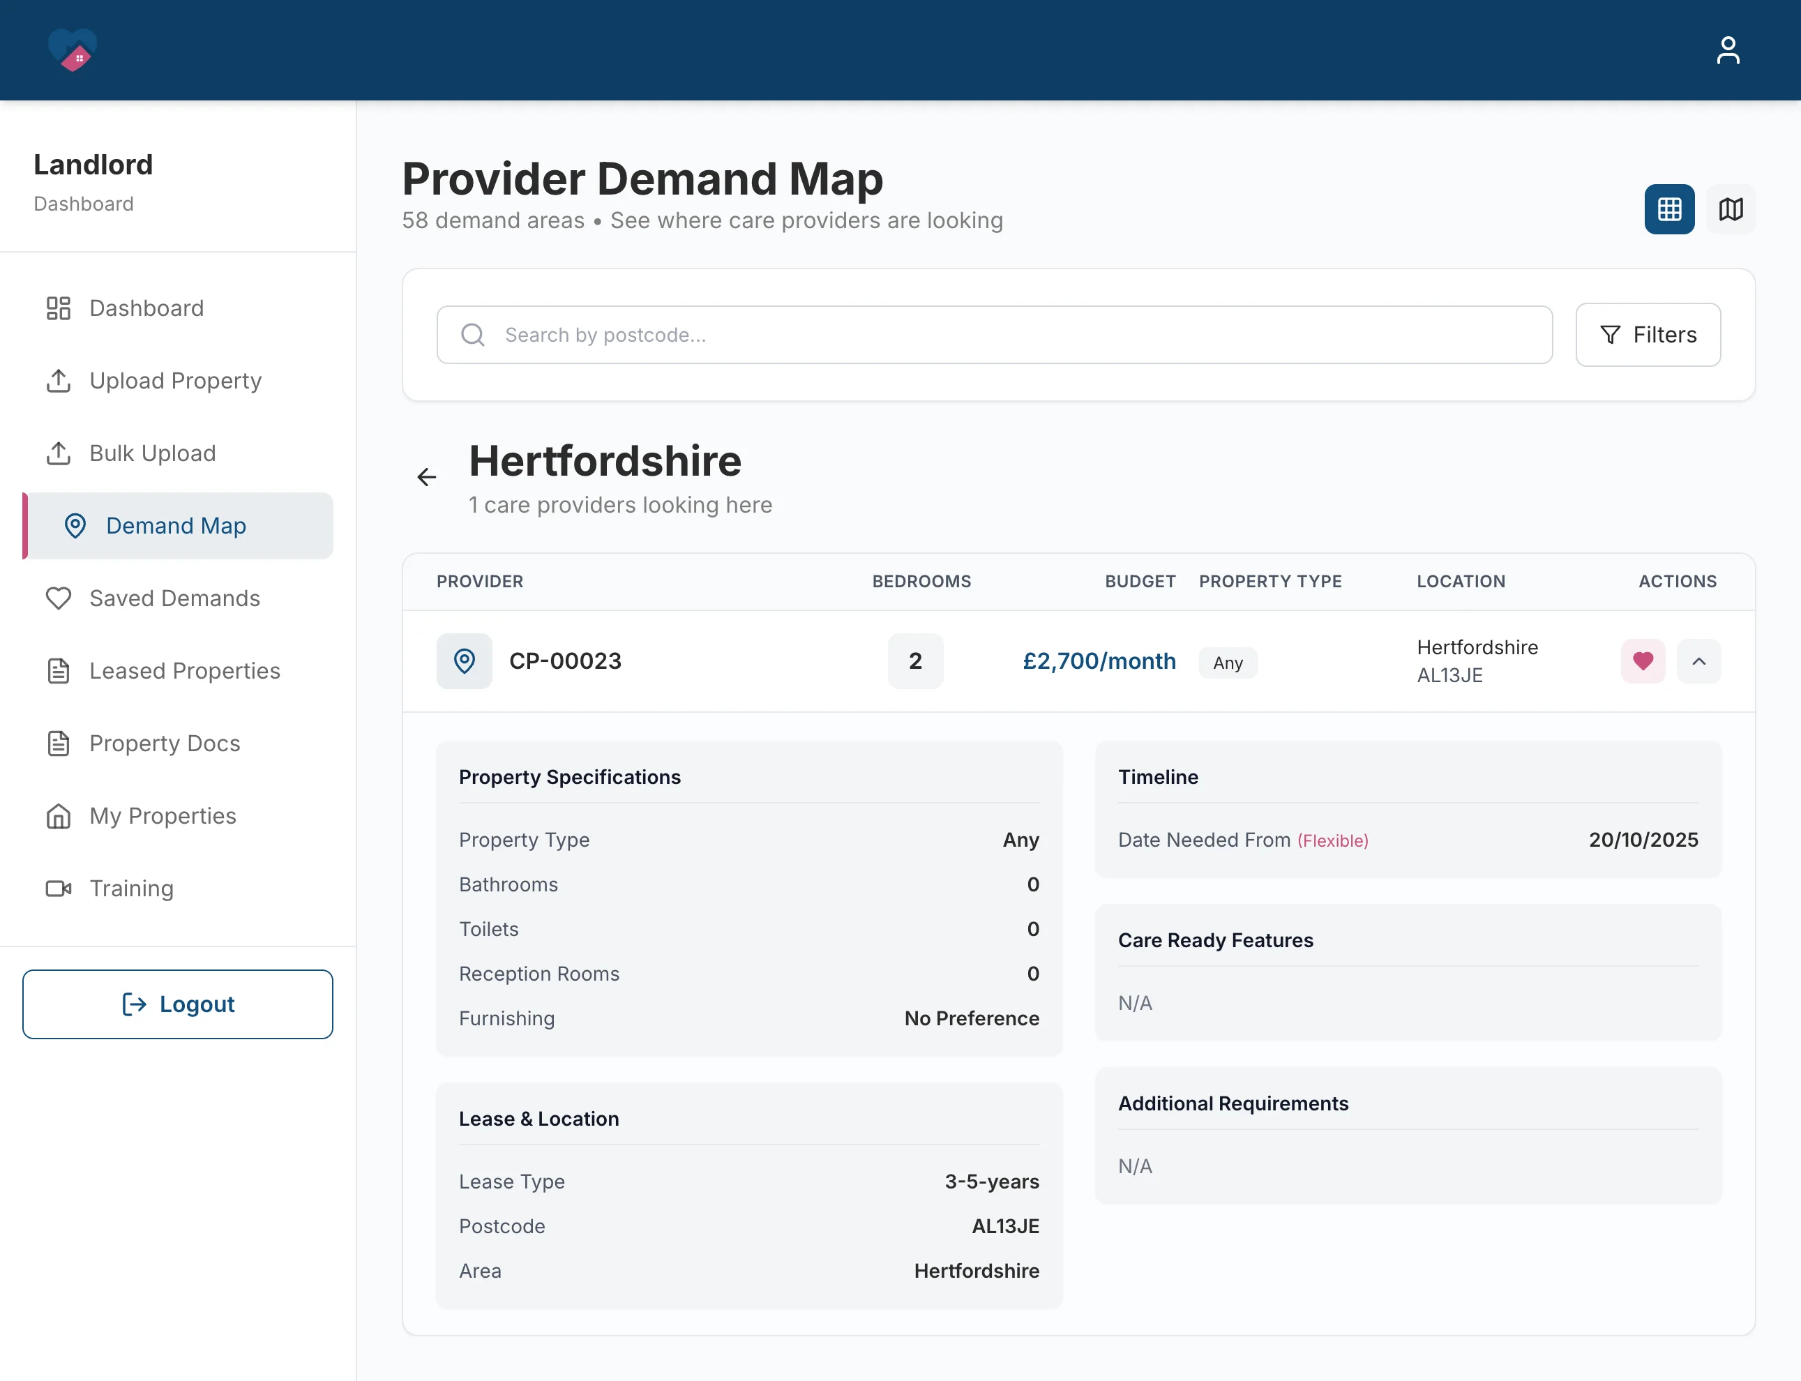The height and width of the screenshot is (1381, 1801).
Task: Switch to table grid view
Action: (1668, 209)
